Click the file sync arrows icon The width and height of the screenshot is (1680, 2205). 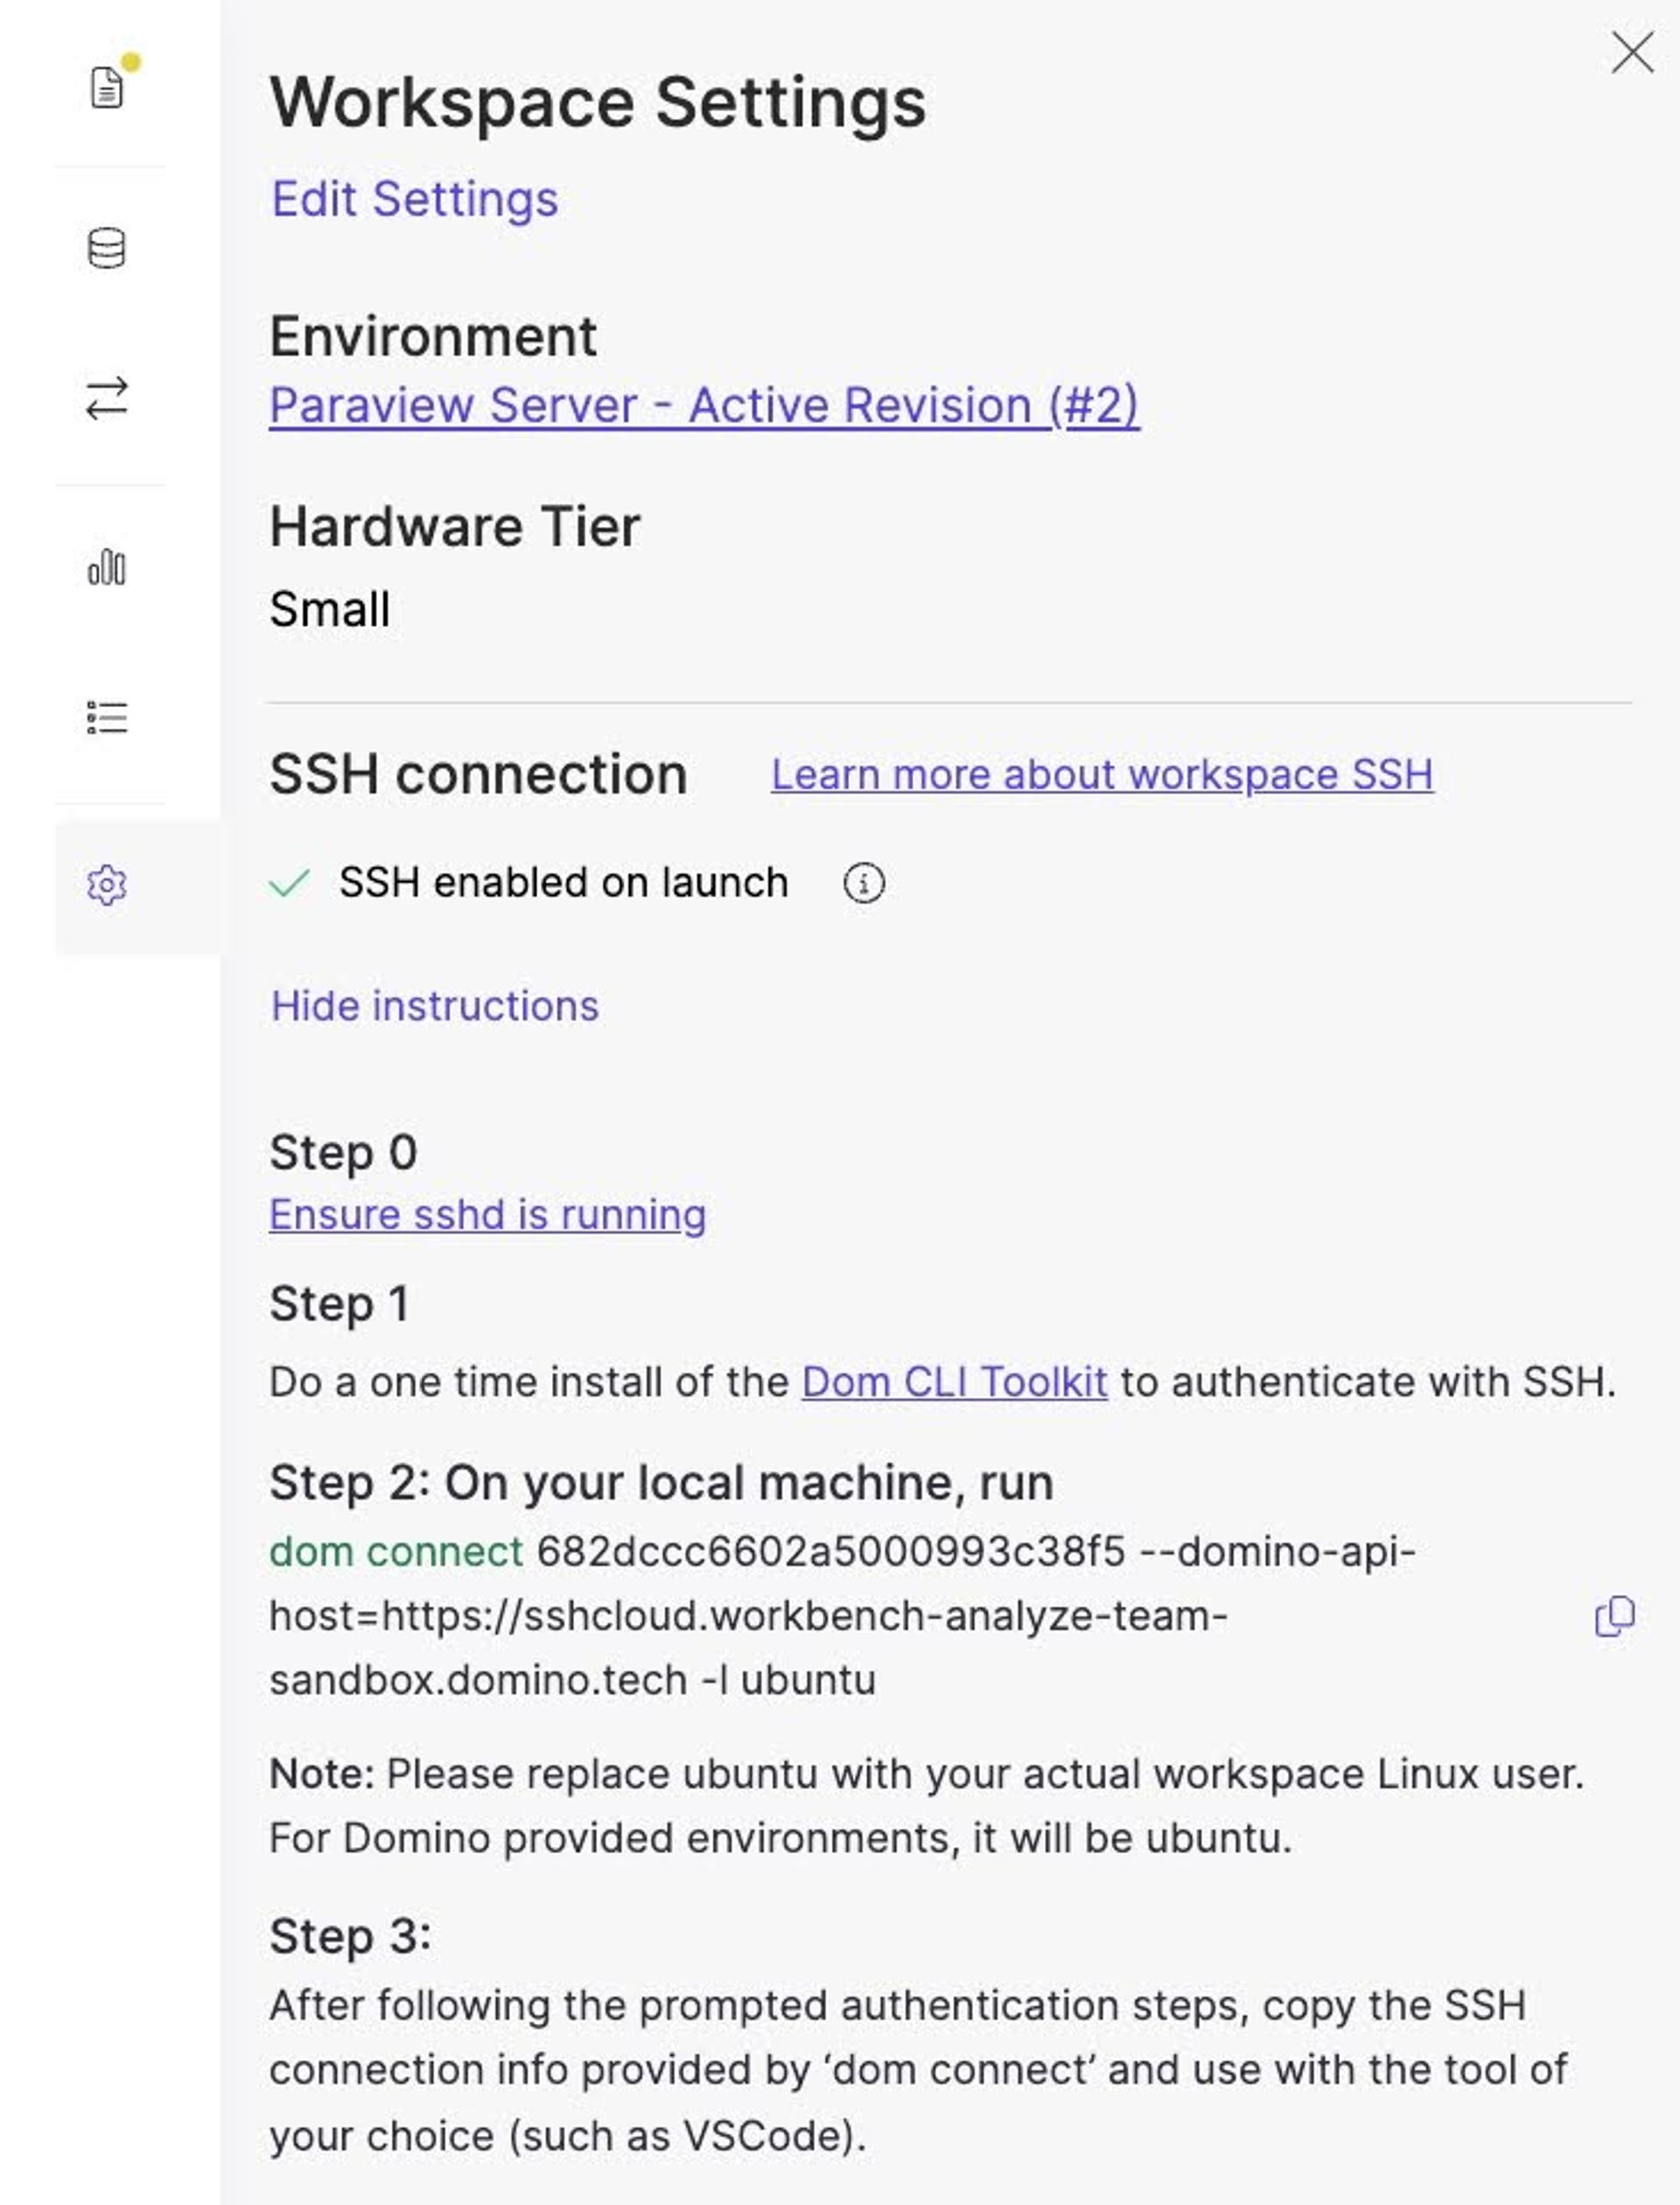click(x=106, y=398)
